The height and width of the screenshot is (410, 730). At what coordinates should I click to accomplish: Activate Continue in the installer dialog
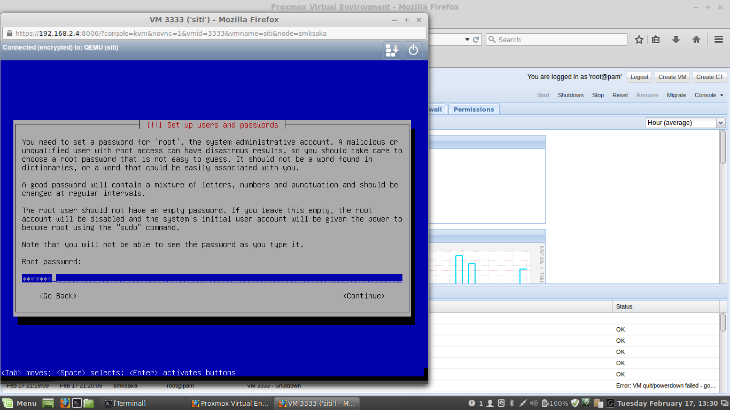pos(364,296)
